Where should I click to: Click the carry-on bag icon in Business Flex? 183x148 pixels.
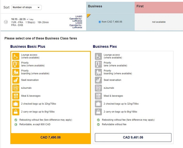tap(98, 112)
